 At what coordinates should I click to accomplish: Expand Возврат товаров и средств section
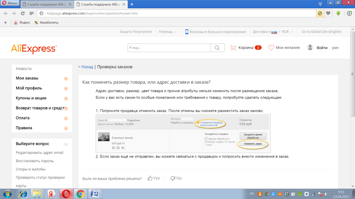coord(66,108)
